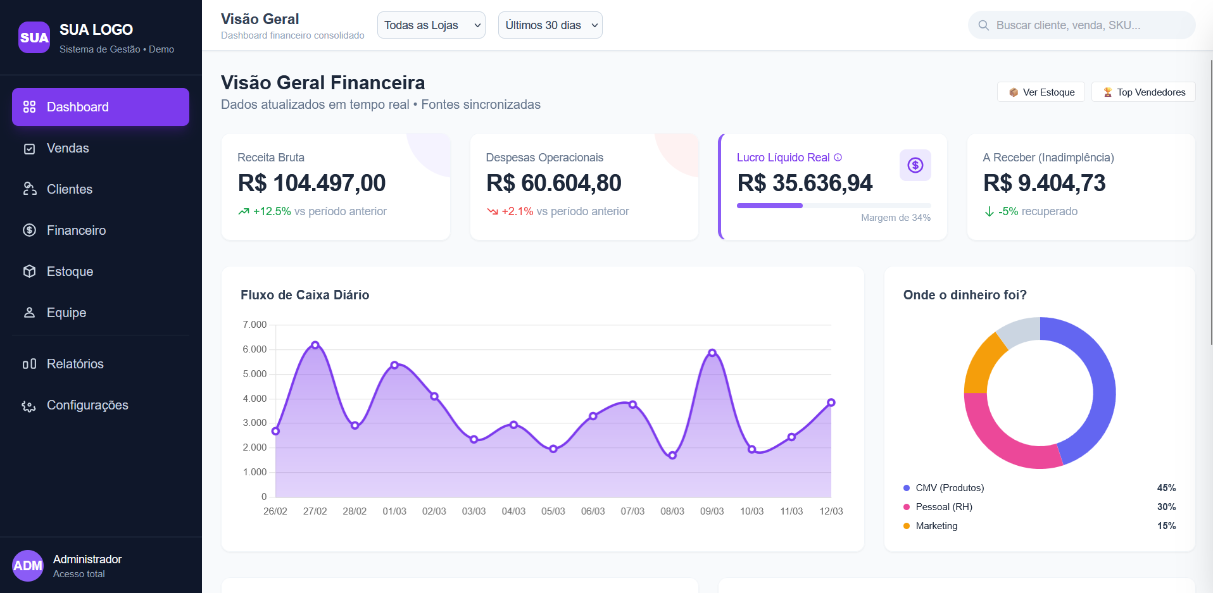Expand the store filter chevron
The height and width of the screenshot is (593, 1213).
tap(477, 25)
